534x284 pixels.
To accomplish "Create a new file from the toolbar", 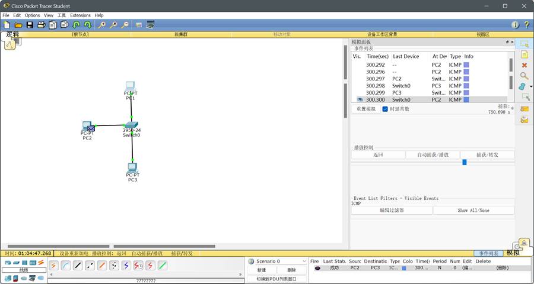I will pos(7,25).
